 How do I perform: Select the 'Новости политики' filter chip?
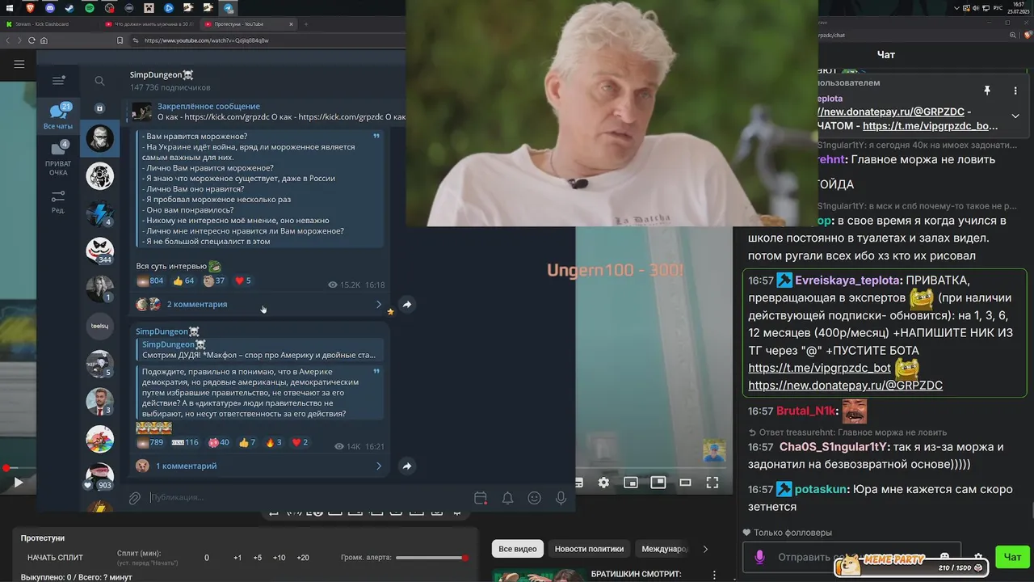[x=589, y=549]
